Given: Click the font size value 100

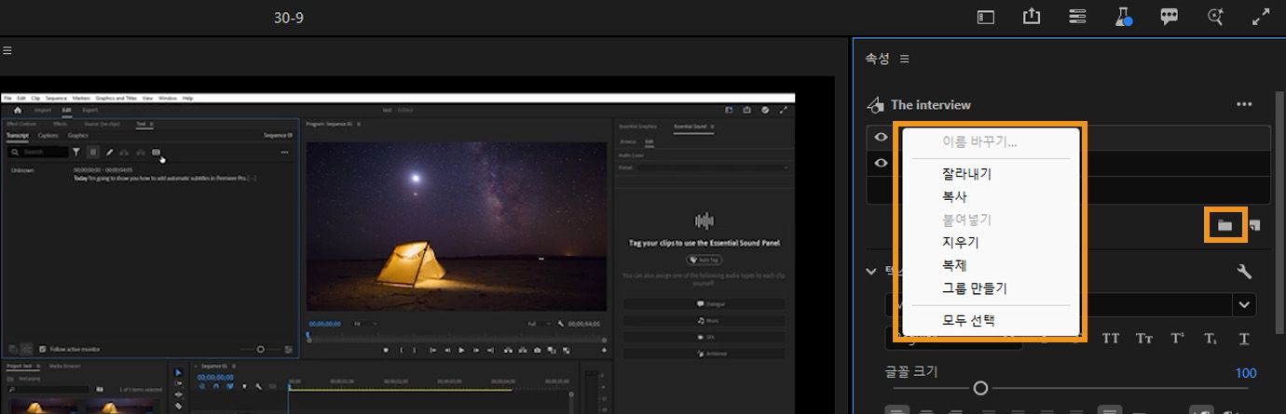Looking at the screenshot, I should point(1246,373).
